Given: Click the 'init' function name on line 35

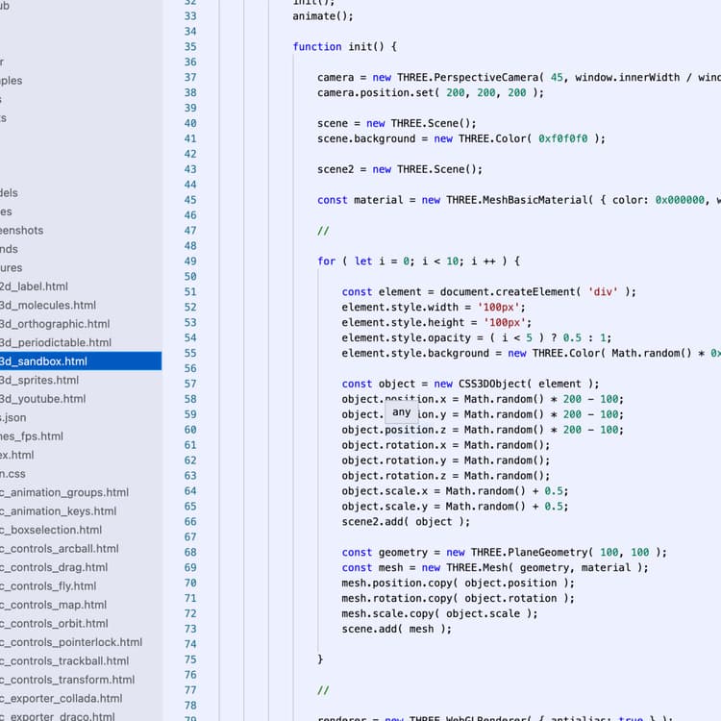Looking at the screenshot, I should coord(360,46).
